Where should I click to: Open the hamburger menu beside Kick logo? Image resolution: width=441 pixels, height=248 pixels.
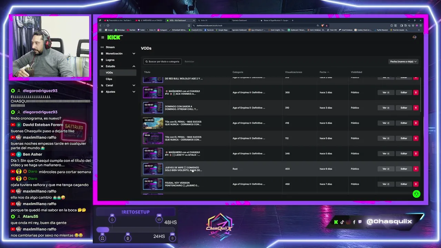tap(102, 38)
